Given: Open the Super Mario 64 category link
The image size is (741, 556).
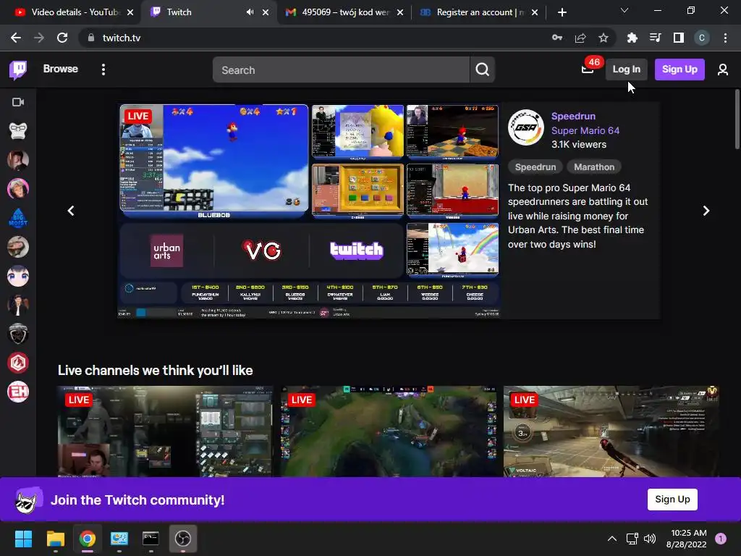Looking at the screenshot, I should tap(585, 130).
